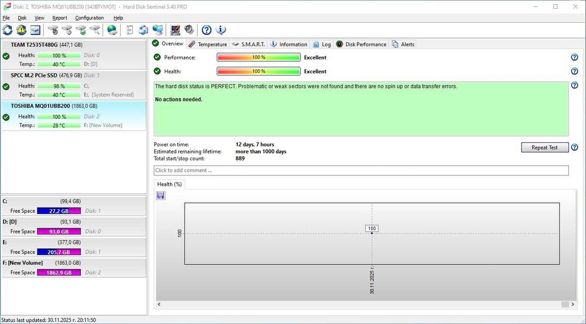Viewport: 586px width, 324px height.
Task: Click the 'more than 1000 days' lifetime value
Action: tap(261, 151)
